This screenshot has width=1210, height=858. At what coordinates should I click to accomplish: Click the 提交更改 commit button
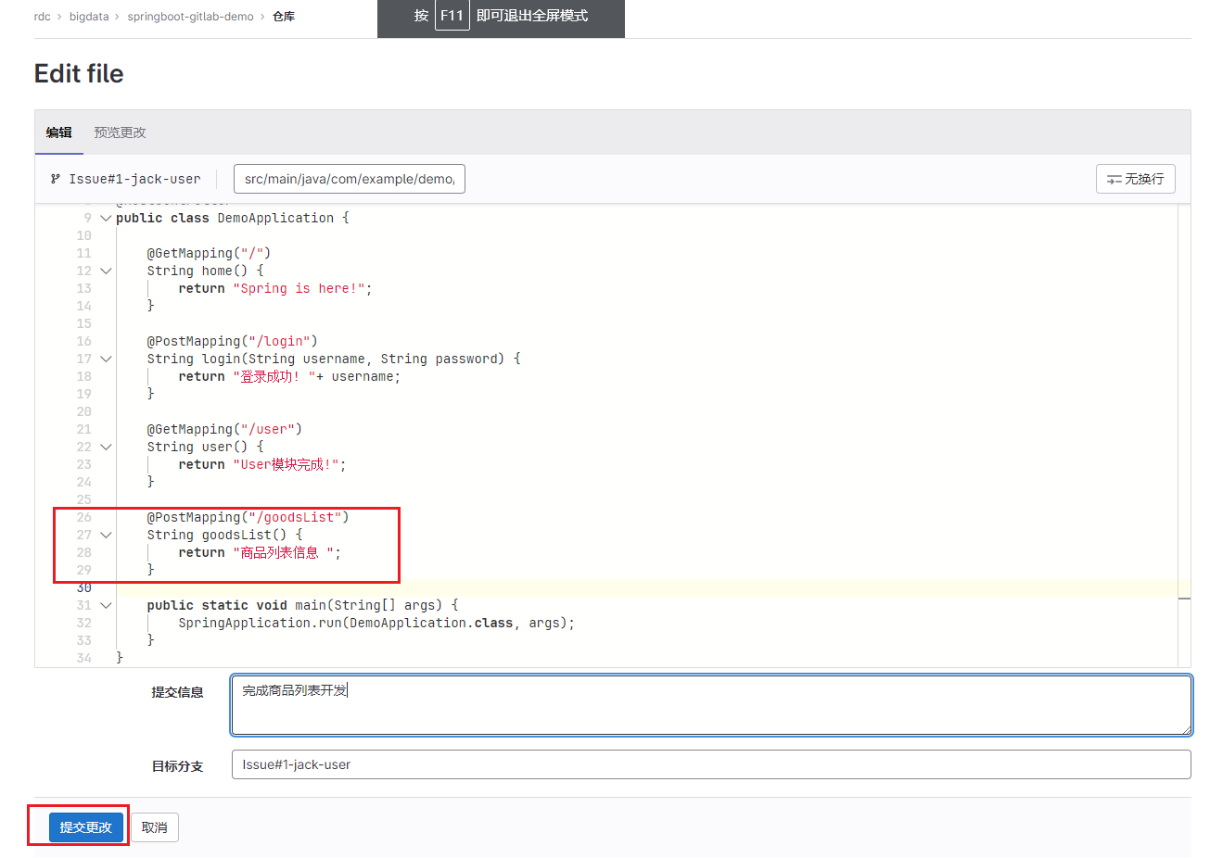pos(86,826)
